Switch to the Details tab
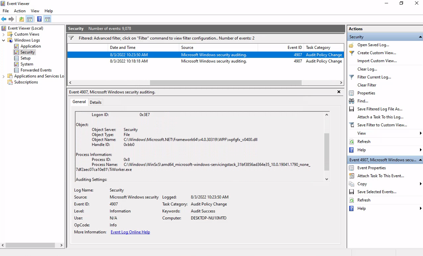Viewport: 423px width, 256px height. pyautogui.click(x=95, y=102)
